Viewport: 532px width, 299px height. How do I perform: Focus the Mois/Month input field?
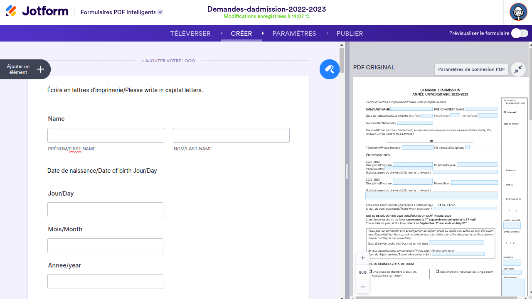(105, 246)
